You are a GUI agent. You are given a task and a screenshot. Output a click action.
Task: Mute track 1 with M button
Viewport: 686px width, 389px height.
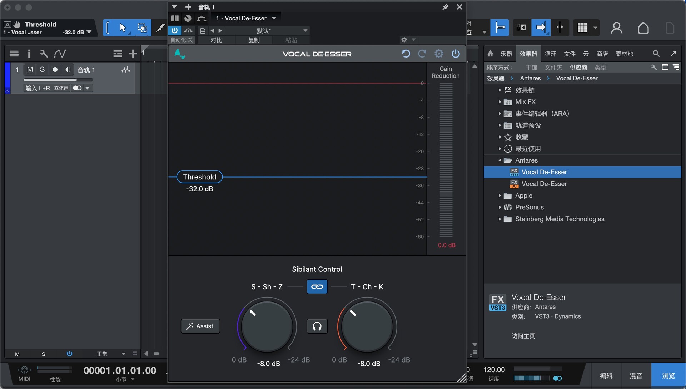point(30,70)
